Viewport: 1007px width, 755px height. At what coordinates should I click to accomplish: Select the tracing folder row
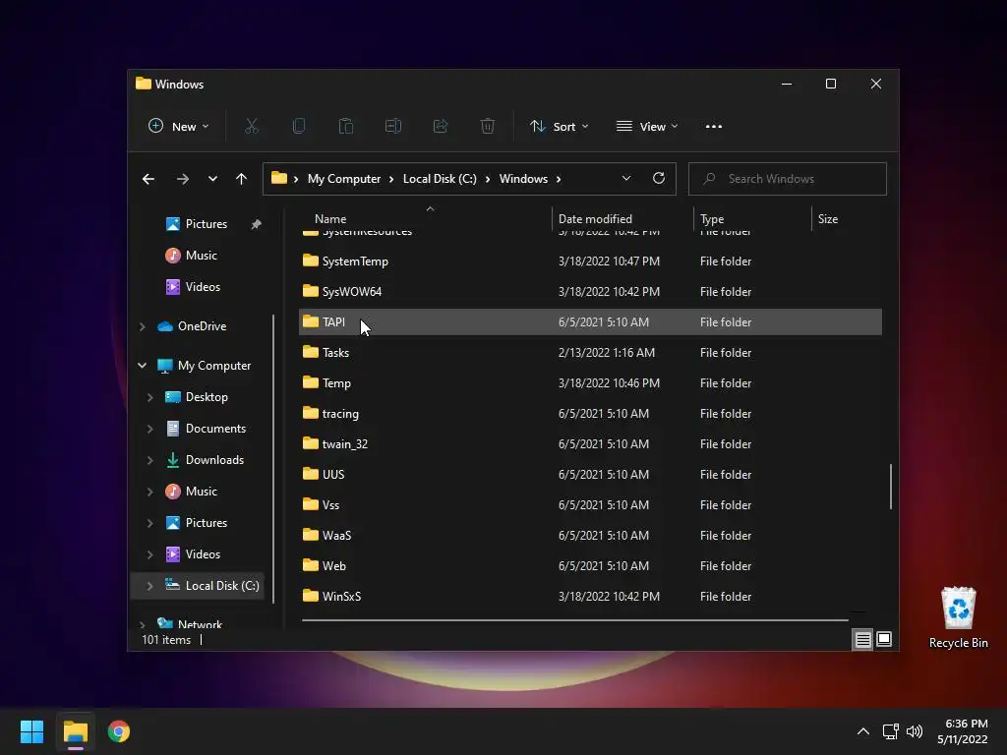[590, 414]
